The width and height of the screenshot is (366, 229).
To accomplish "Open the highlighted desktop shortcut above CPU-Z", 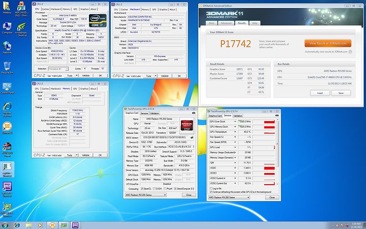I will tap(7, 169).
